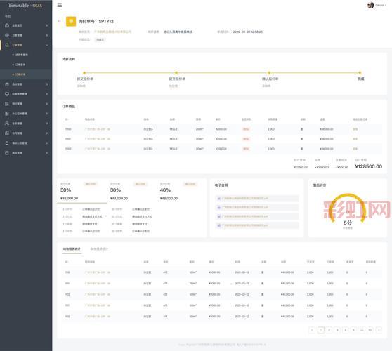Switch to the second statistics tab

(99, 249)
